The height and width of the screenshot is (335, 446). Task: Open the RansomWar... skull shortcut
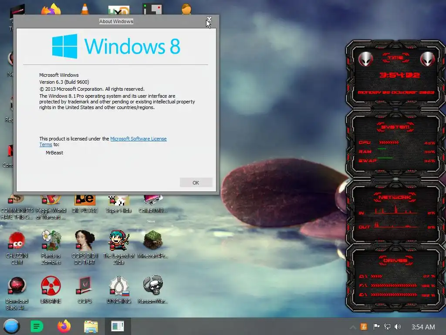pyautogui.click(x=153, y=290)
